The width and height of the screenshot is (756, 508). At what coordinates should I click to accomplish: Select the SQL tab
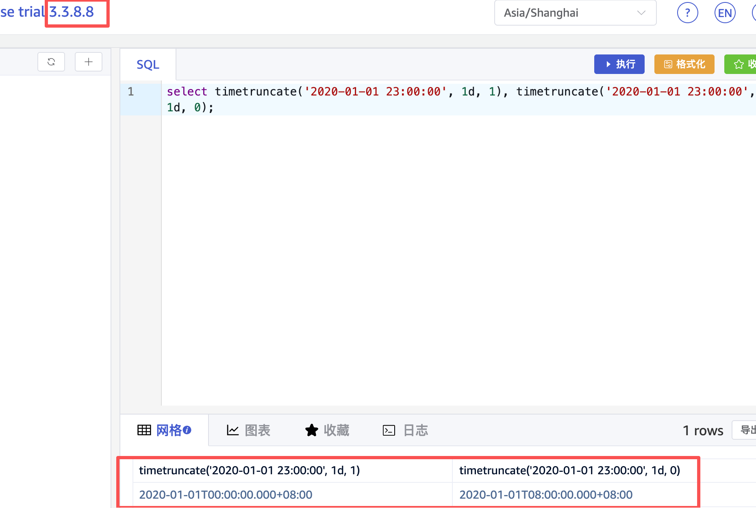click(148, 65)
